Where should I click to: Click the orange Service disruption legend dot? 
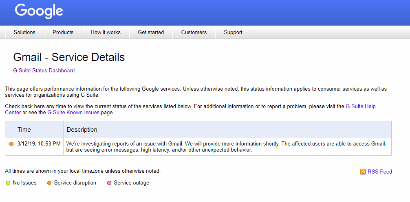[x=49, y=183]
